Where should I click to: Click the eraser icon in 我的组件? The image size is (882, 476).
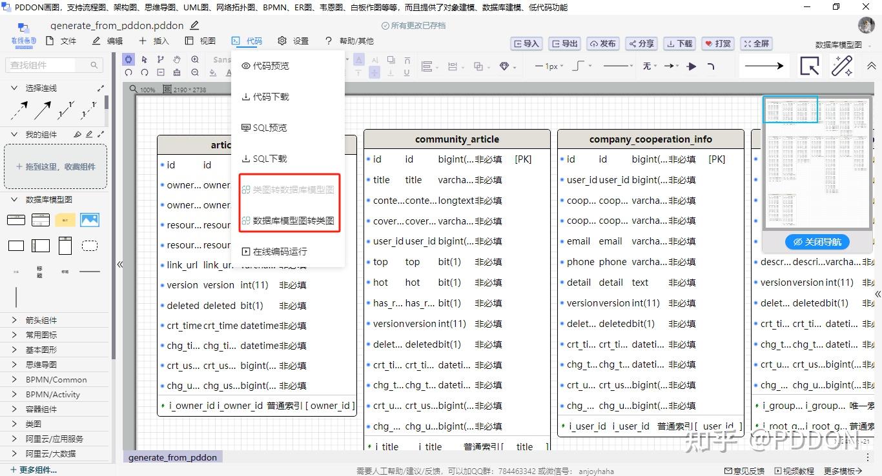click(77, 134)
